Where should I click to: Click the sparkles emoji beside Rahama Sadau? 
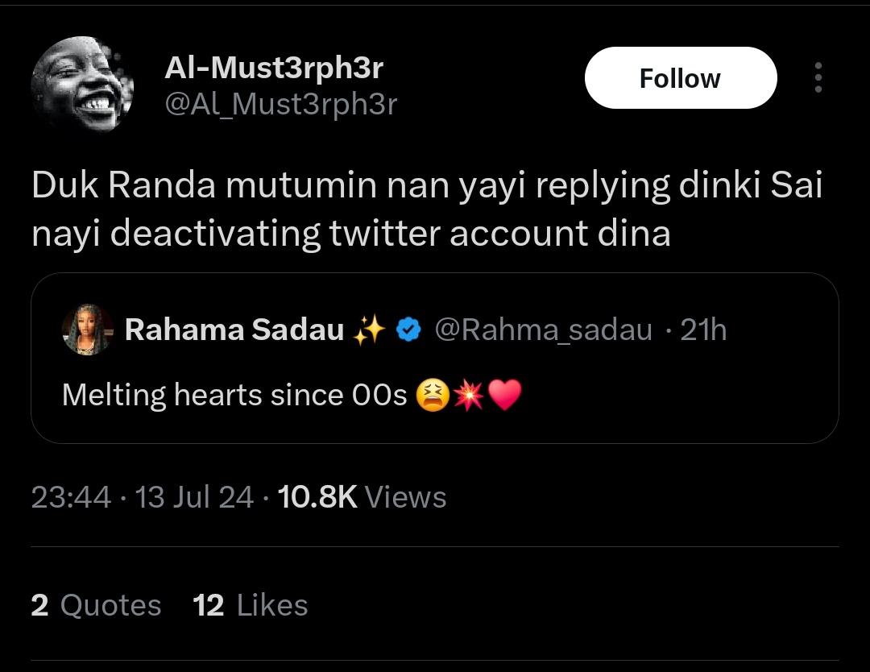click(x=370, y=330)
